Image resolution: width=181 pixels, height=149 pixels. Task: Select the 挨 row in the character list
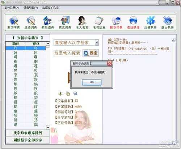click(26, 89)
